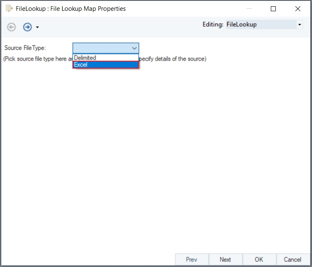Click the Prev button
Screen dimensions: 312x267
192,260
